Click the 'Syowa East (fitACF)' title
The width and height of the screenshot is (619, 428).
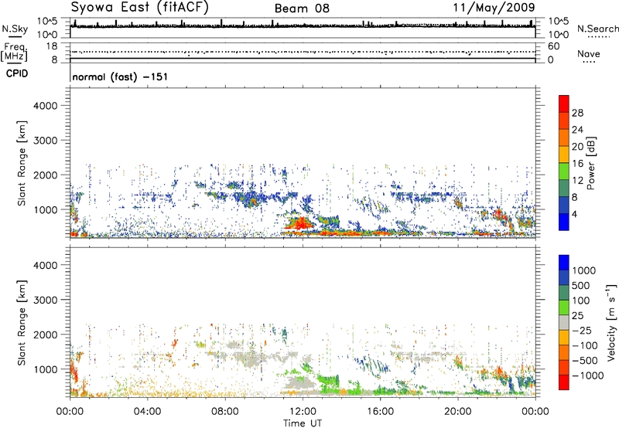[x=139, y=8]
